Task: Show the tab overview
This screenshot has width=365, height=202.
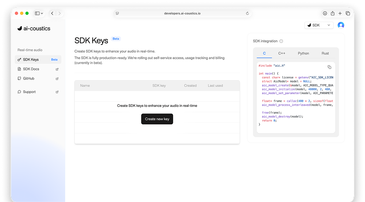Action: (348, 13)
